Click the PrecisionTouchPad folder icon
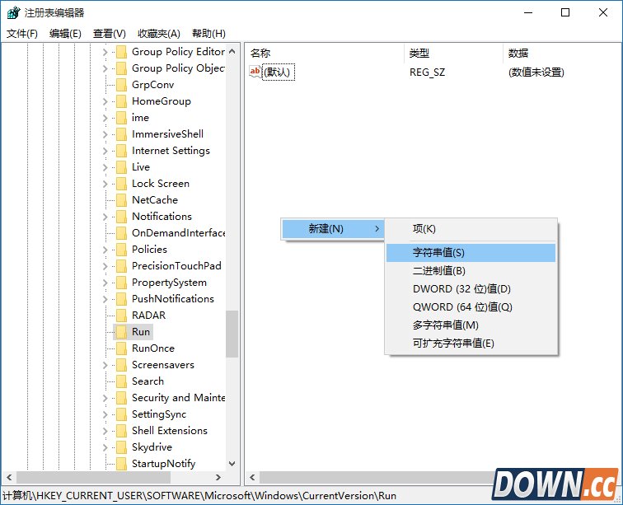This screenshot has width=623, height=505. click(x=121, y=266)
